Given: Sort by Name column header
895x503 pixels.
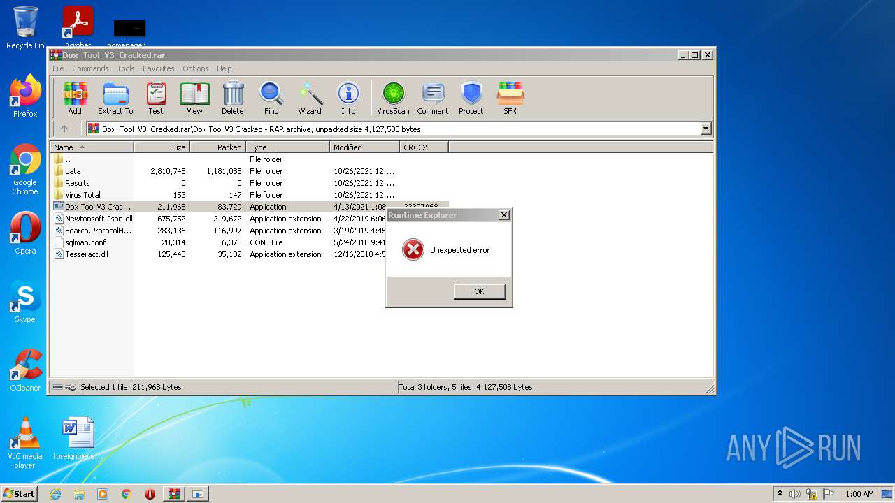Looking at the screenshot, I should 92,147.
